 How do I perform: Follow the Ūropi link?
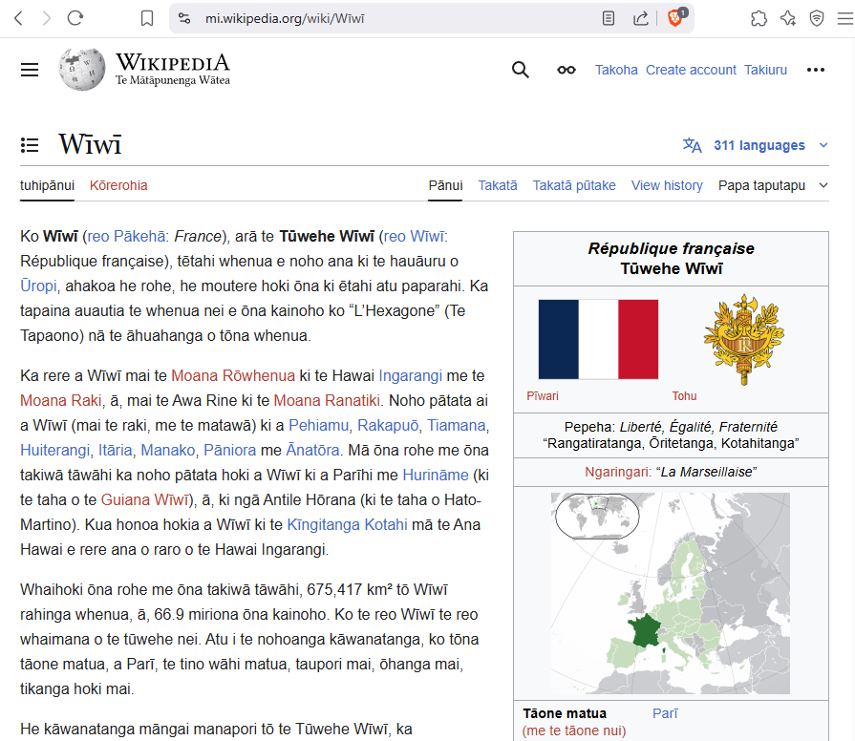pyautogui.click(x=38, y=286)
